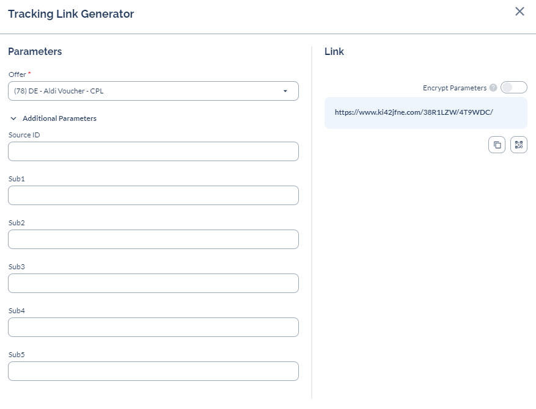Image resolution: width=536 pixels, height=409 pixels.
Task: Select the generated link URL text
Action: click(414, 112)
